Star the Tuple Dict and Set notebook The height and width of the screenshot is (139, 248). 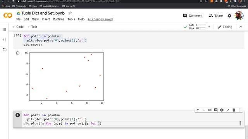click(x=70, y=13)
